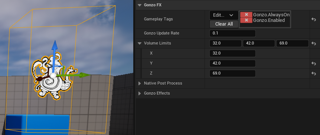Reset Gameplay Tags to default value
This screenshot has height=135, width=320.
click(x=314, y=19)
